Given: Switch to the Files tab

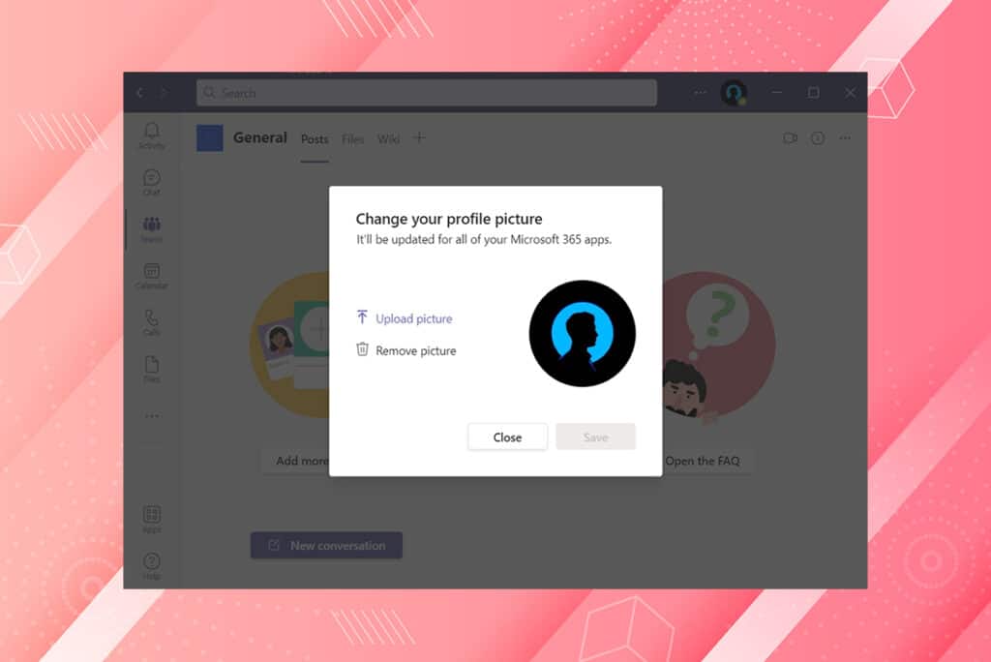Looking at the screenshot, I should [x=352, y=139].
